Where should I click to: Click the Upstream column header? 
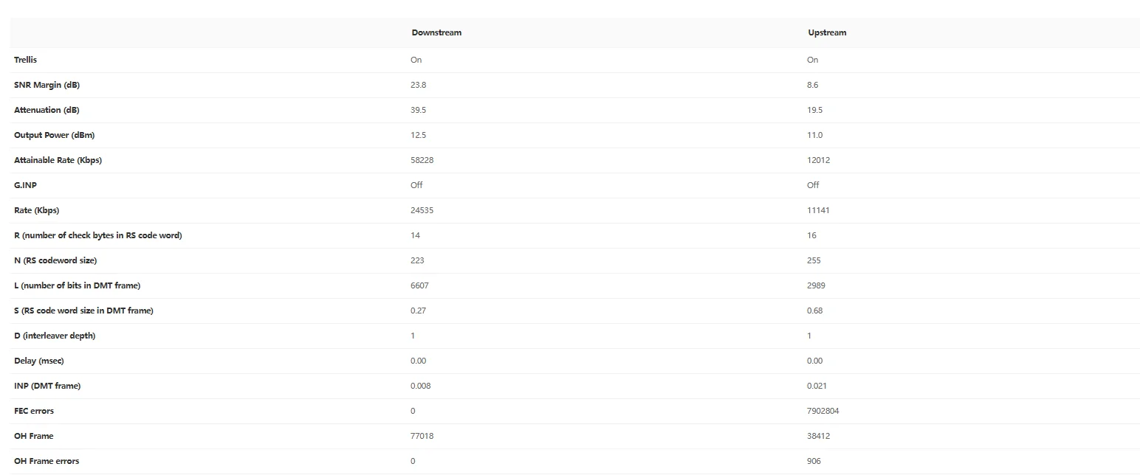click(x=827, y=33)
